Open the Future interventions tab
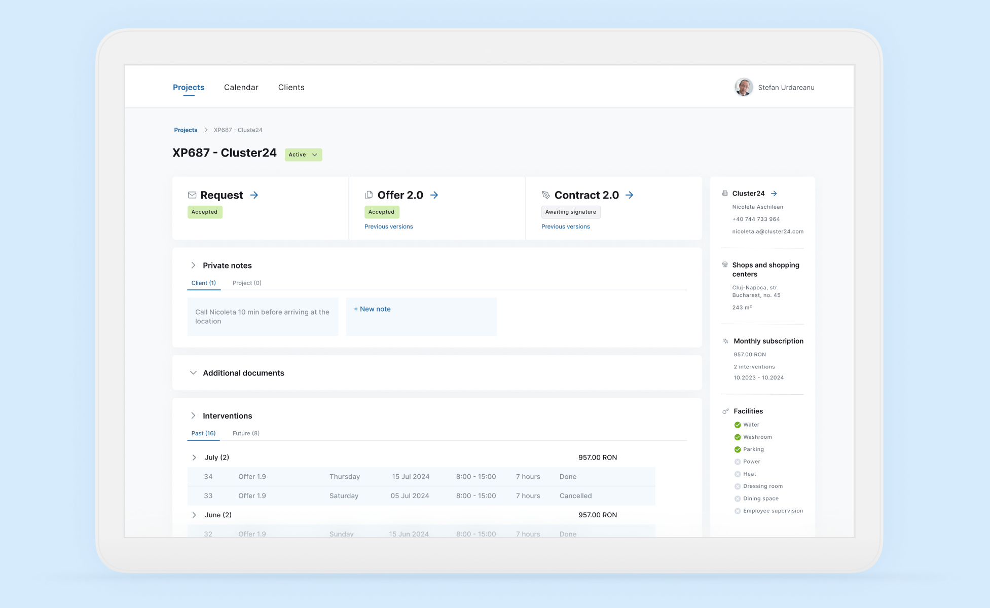This screenshot has width=990, height=608. [x=245, y=433]
